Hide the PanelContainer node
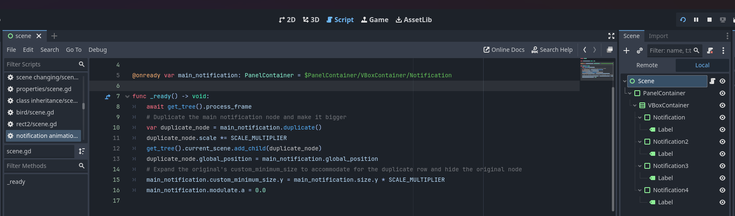 click(722, 93)
